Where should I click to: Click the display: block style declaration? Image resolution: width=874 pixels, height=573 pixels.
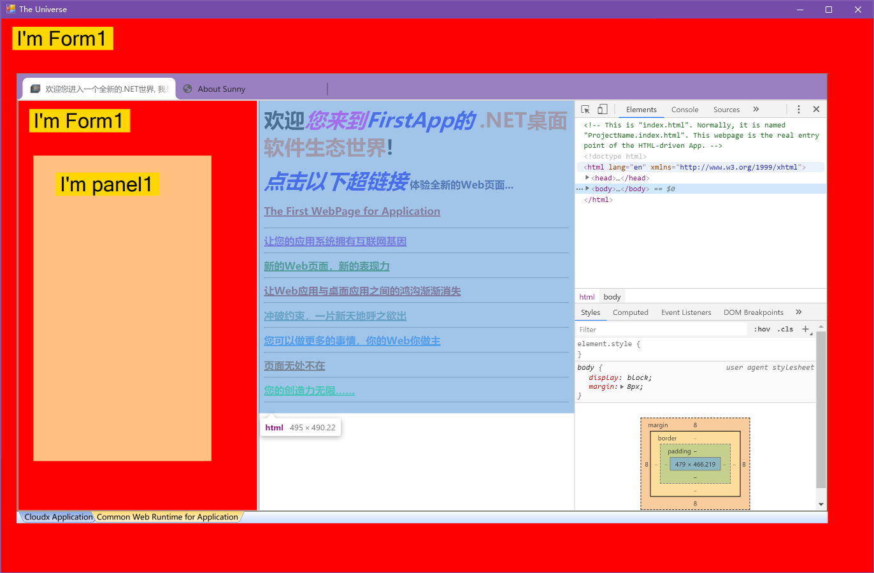620,377
